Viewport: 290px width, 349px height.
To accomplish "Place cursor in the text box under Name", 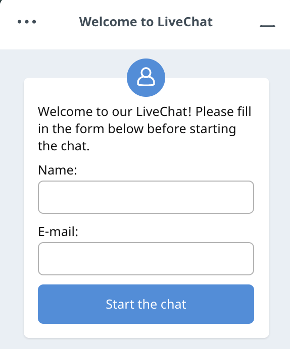I will 146,197.
